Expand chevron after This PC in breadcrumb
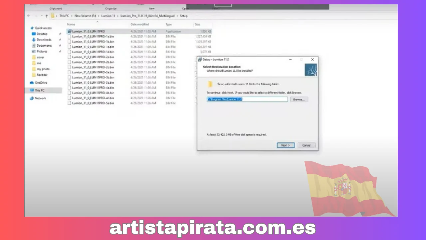426x240 pixels. (x=72, y=16)
